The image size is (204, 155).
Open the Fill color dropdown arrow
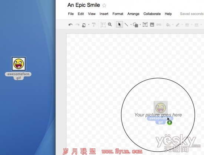click(x=173, y=24)
